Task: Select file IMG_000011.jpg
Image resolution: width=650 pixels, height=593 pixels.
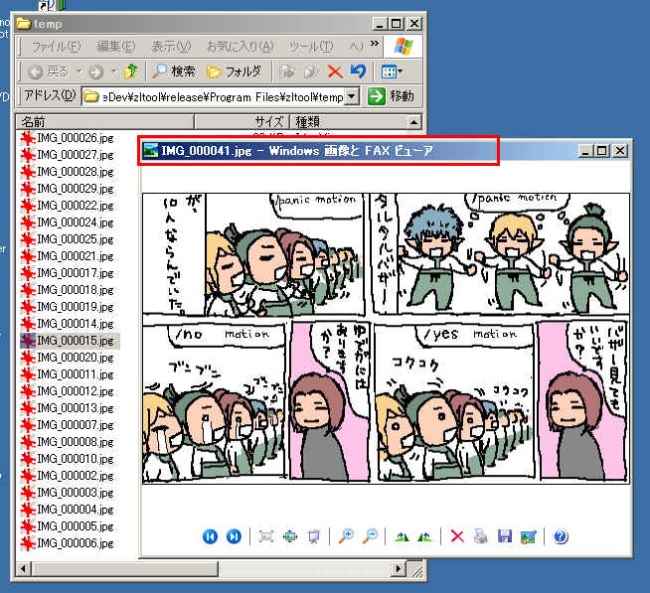Action: tap(68, 374)
